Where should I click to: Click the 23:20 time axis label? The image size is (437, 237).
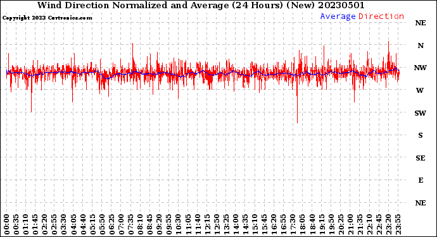click(388, 224)
